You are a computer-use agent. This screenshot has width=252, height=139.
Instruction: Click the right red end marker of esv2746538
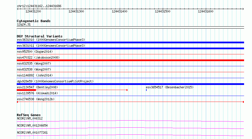point(243,102)
